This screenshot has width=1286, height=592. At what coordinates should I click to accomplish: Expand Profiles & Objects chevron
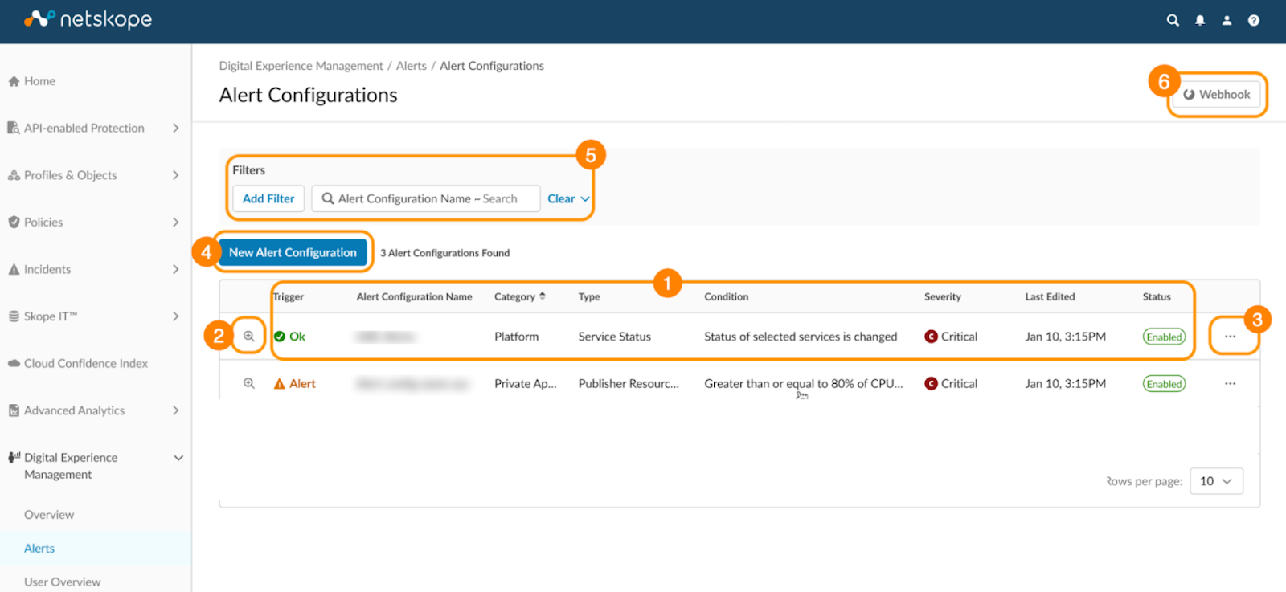176,175
